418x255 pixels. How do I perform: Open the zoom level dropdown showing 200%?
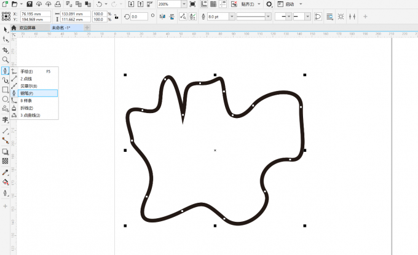[184, 4]
